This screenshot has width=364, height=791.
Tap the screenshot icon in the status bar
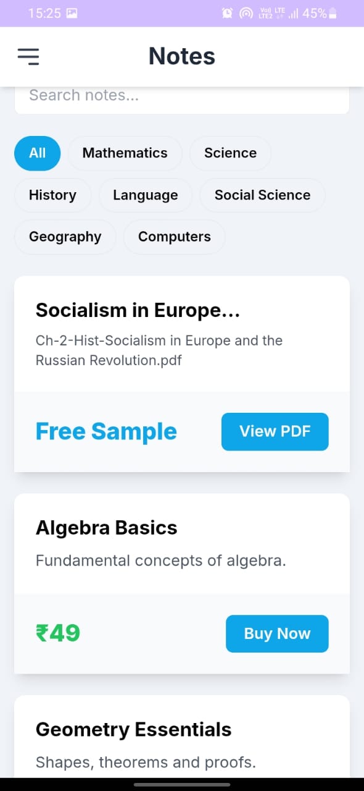(73, 12)
